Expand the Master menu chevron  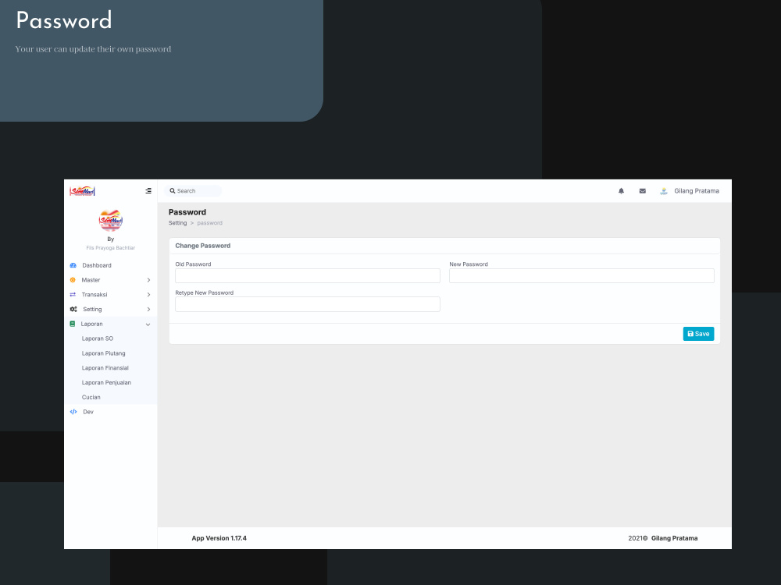click(x=148, y=280)
